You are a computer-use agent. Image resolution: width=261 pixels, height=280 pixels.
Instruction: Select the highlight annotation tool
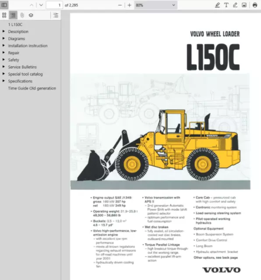click(217, 5)
